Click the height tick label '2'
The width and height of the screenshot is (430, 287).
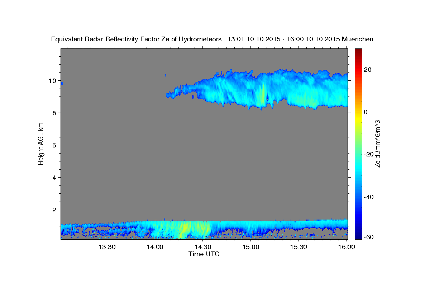[x=55, y=210]
